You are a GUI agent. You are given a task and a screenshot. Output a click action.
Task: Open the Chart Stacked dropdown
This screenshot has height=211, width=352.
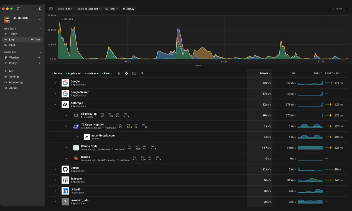89,9
